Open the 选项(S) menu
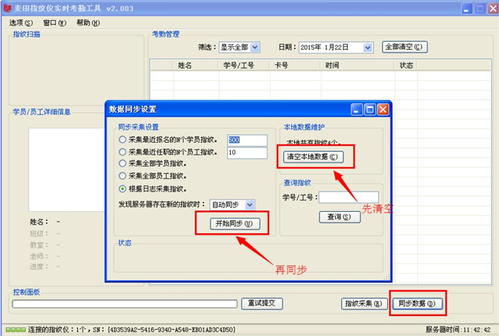499x336 pixels. 21,23
